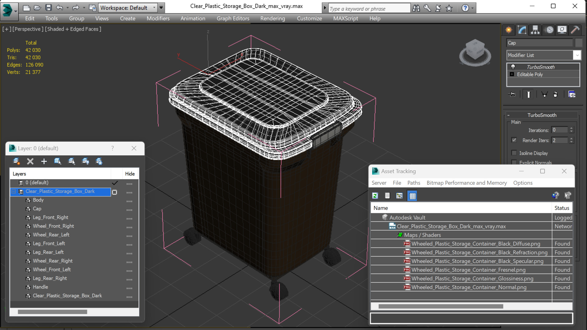Screen dimensions: 587x330
Task: Enable the Isoline Display checkbox
Action: point(514,153)
